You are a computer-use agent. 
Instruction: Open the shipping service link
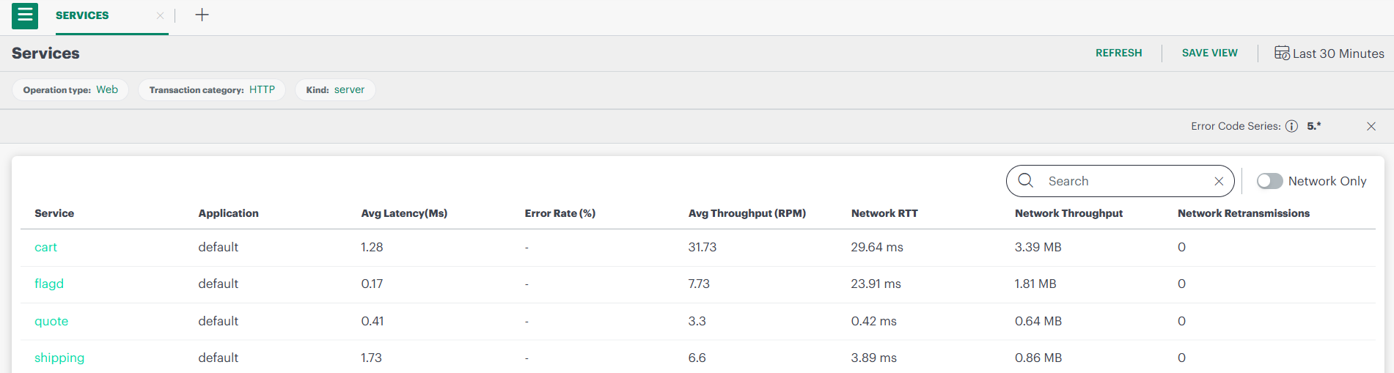[x=59, y=358]
